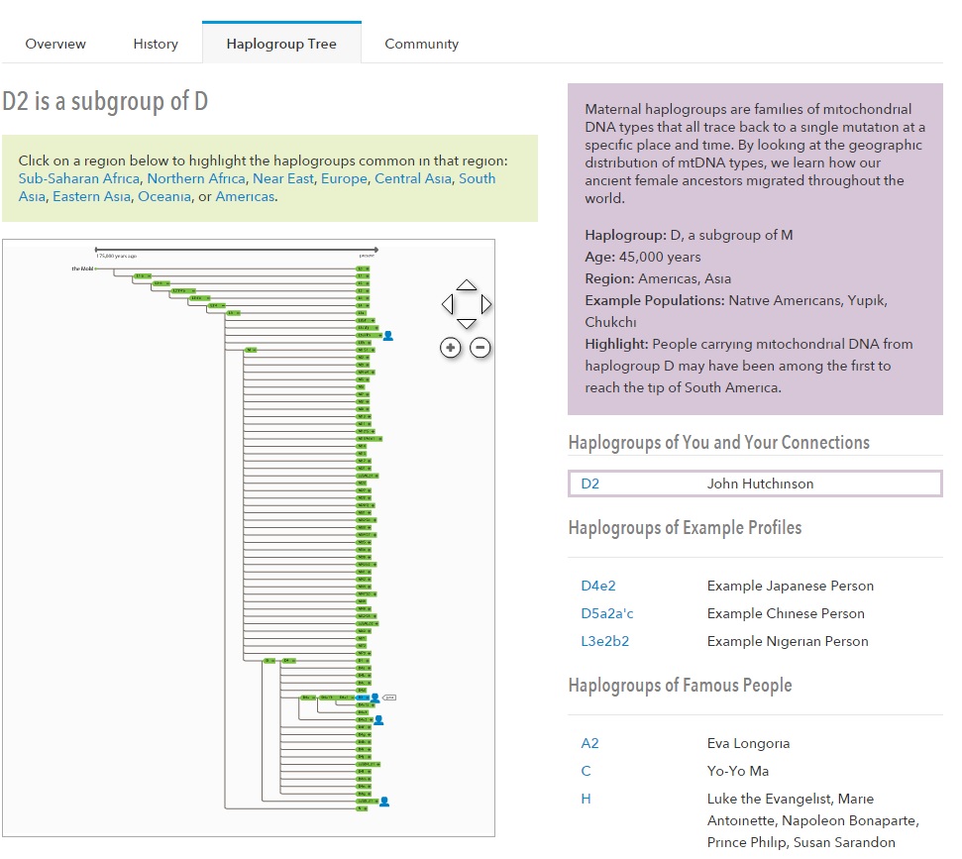Pan the haplogroup tree left

[447, 304]
